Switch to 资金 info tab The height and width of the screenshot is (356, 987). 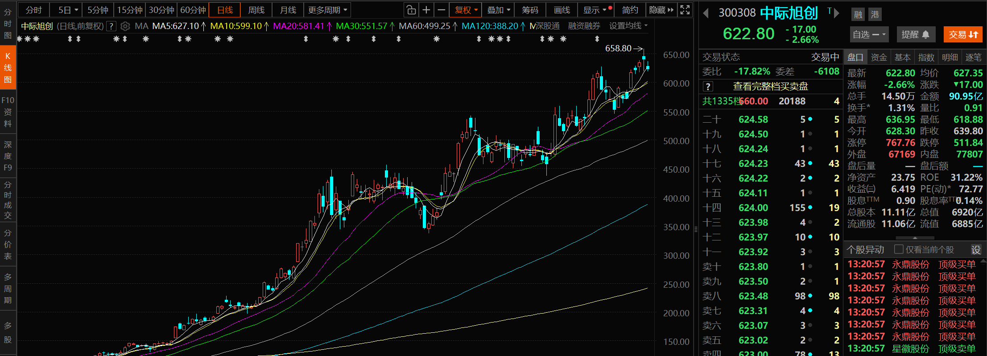coord(879,57)
